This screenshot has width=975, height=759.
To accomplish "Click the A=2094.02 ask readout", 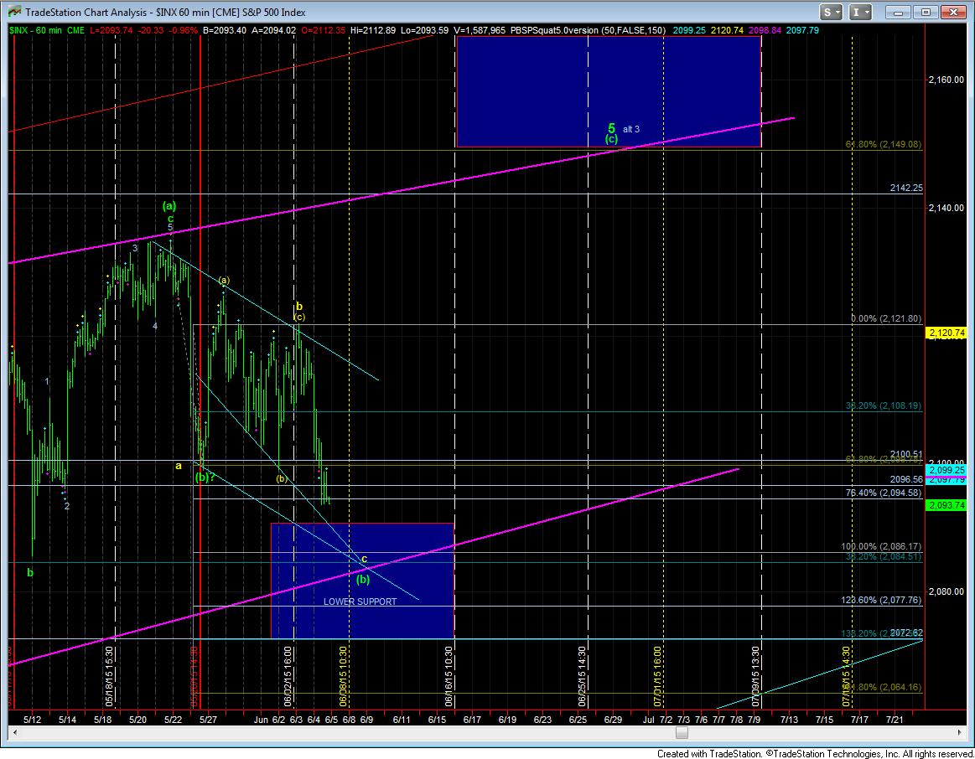I will click(x=273, y=30).
